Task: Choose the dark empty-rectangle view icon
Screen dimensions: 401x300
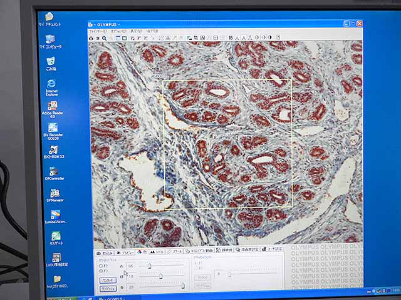Action: pos(125,38)
